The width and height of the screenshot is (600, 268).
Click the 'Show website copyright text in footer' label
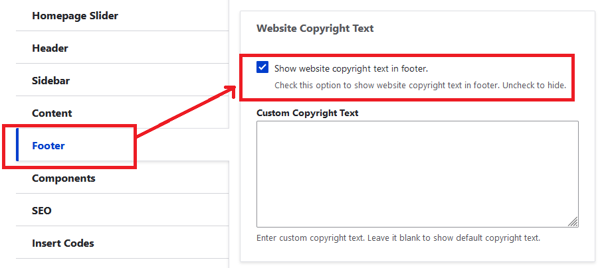coord(351,68)
